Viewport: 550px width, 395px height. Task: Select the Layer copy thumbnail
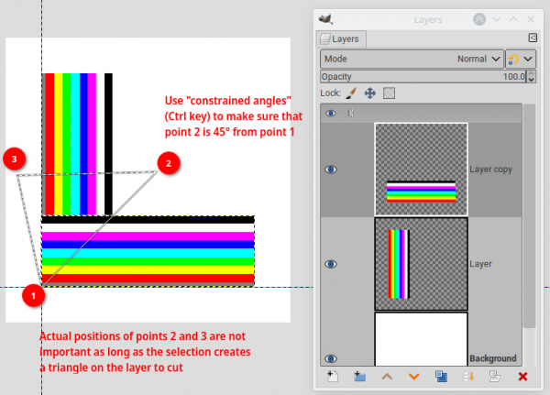point(422,170)
